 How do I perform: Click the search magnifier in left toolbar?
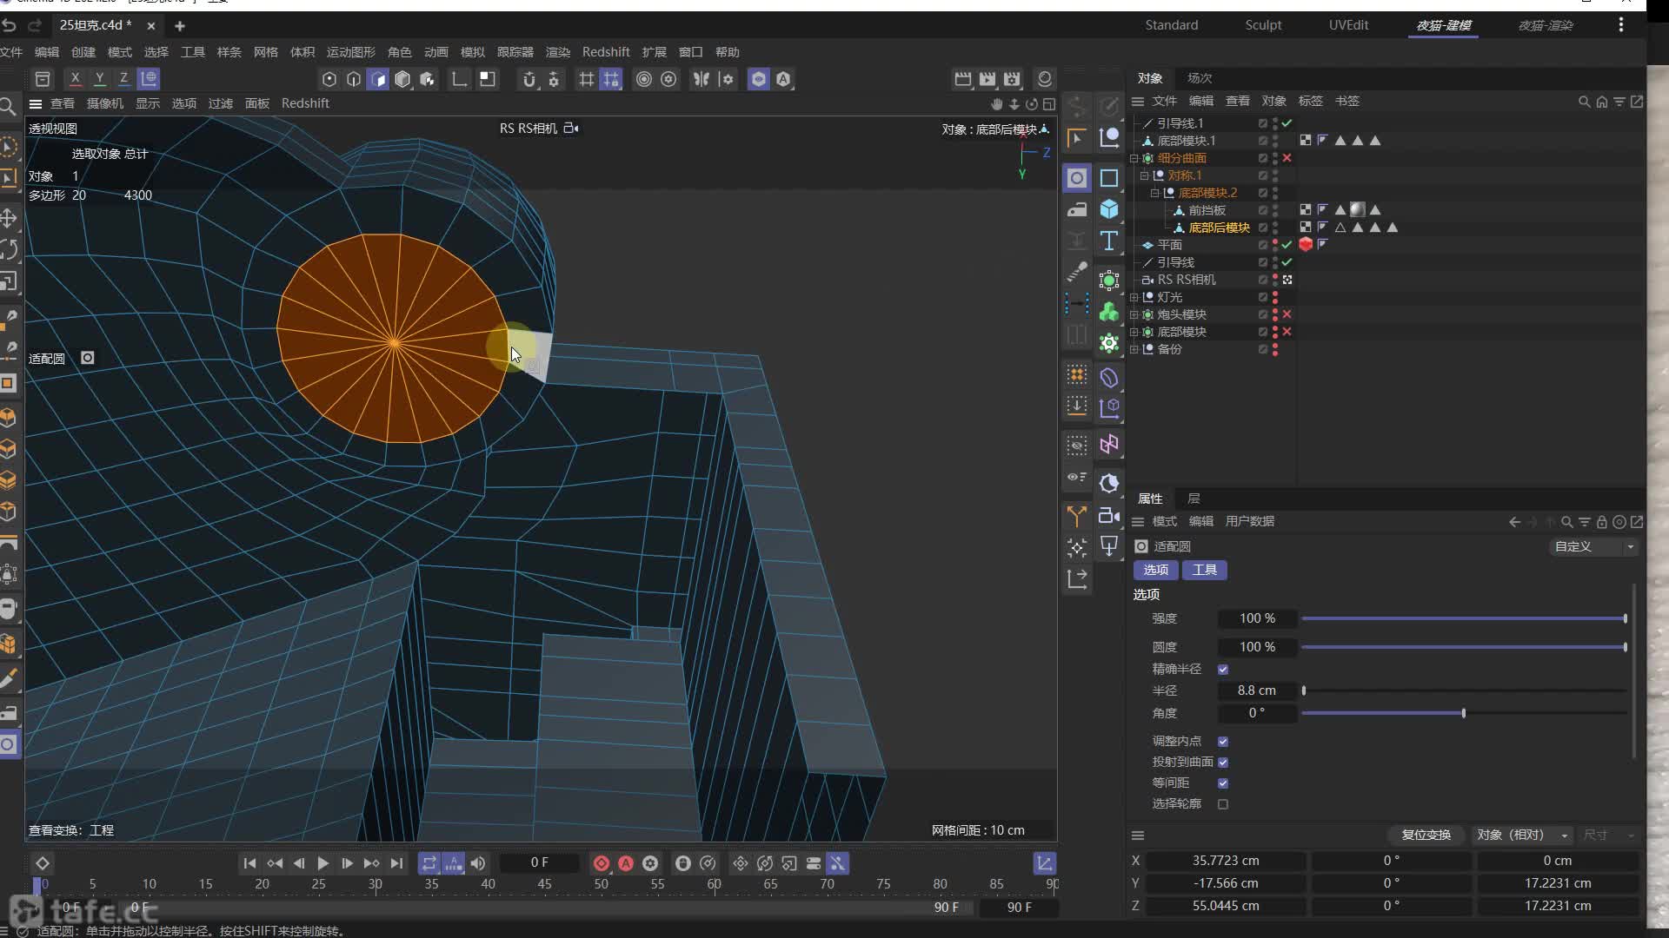tap(8, 107)
